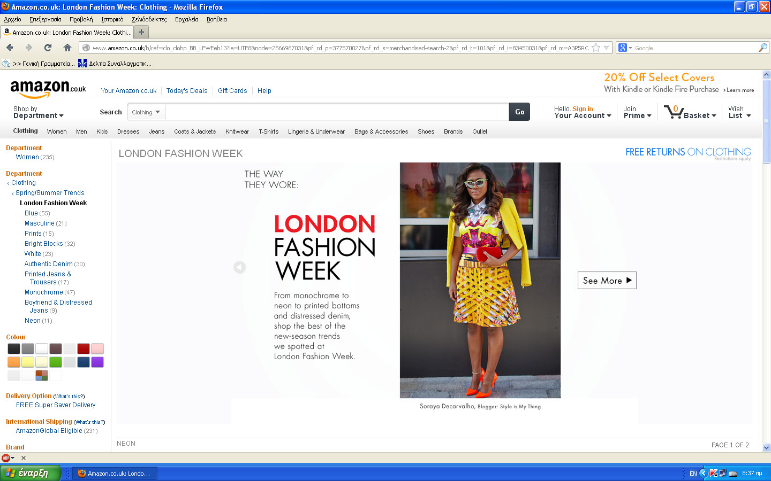Switch to the Firefox taskbar button

pyautogui.click(x=114, y=474)
